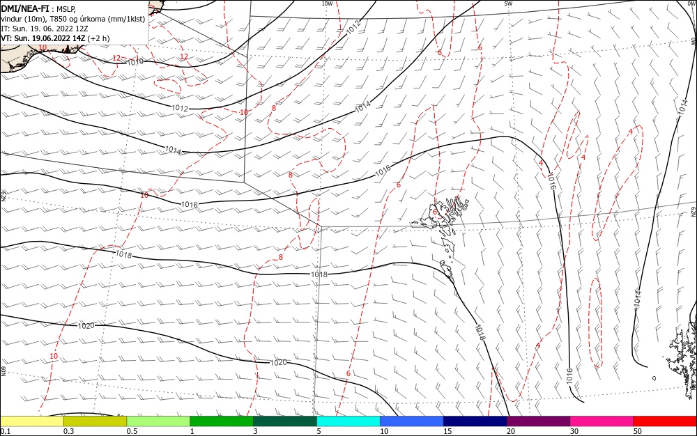Screen dimensions: 697x436
Task: Choose the purple 20–30 legend swatch
Action: click(x=538, y=421)
